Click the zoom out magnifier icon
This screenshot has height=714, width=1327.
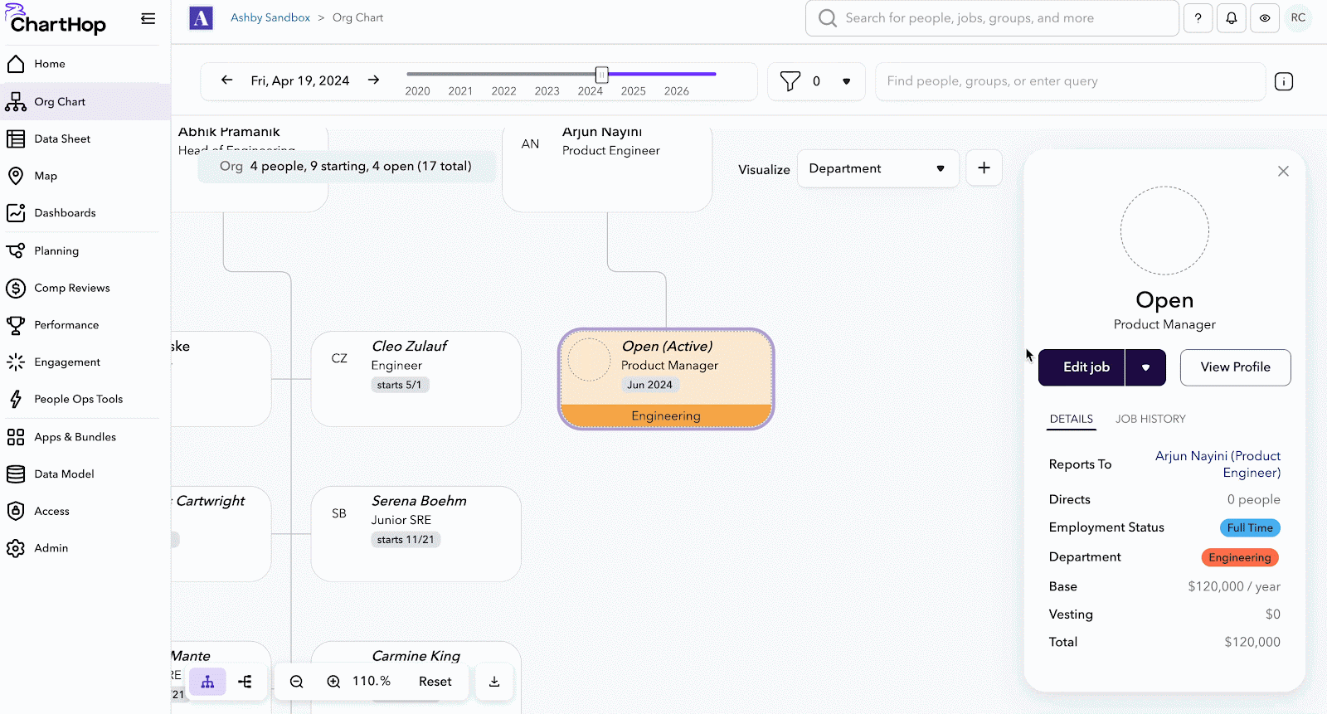(x=296, y=682)
